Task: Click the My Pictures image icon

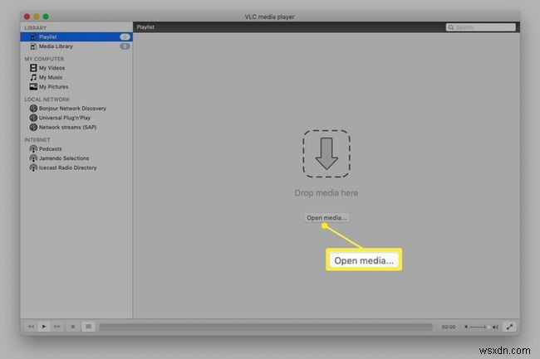Action: click(33, 86)
